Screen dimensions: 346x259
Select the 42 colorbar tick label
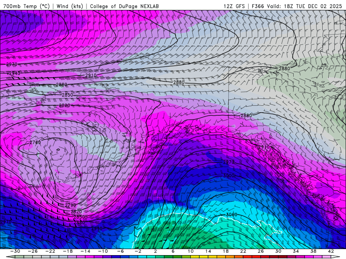[x=331, y=251]
